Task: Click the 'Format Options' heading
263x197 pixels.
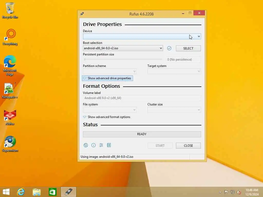Action: pyautogui.click(x=101, y=86)
